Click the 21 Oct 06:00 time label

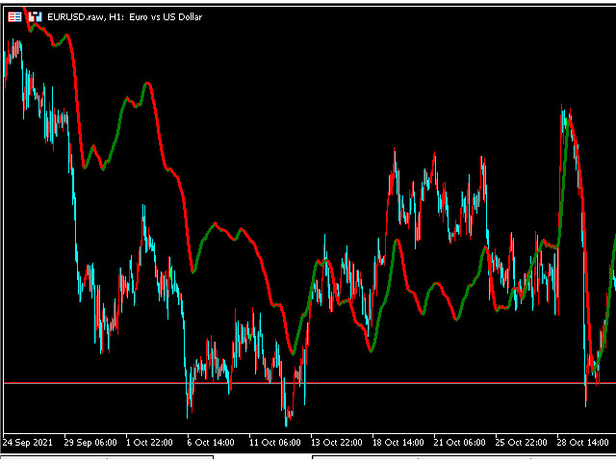(x=460, y=443)
